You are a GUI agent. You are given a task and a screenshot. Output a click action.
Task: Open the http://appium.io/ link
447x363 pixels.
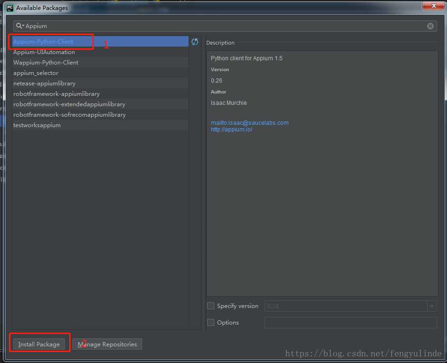(x=231, y=130)
